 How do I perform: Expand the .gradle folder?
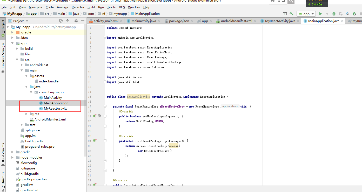[x=12, y=32]
